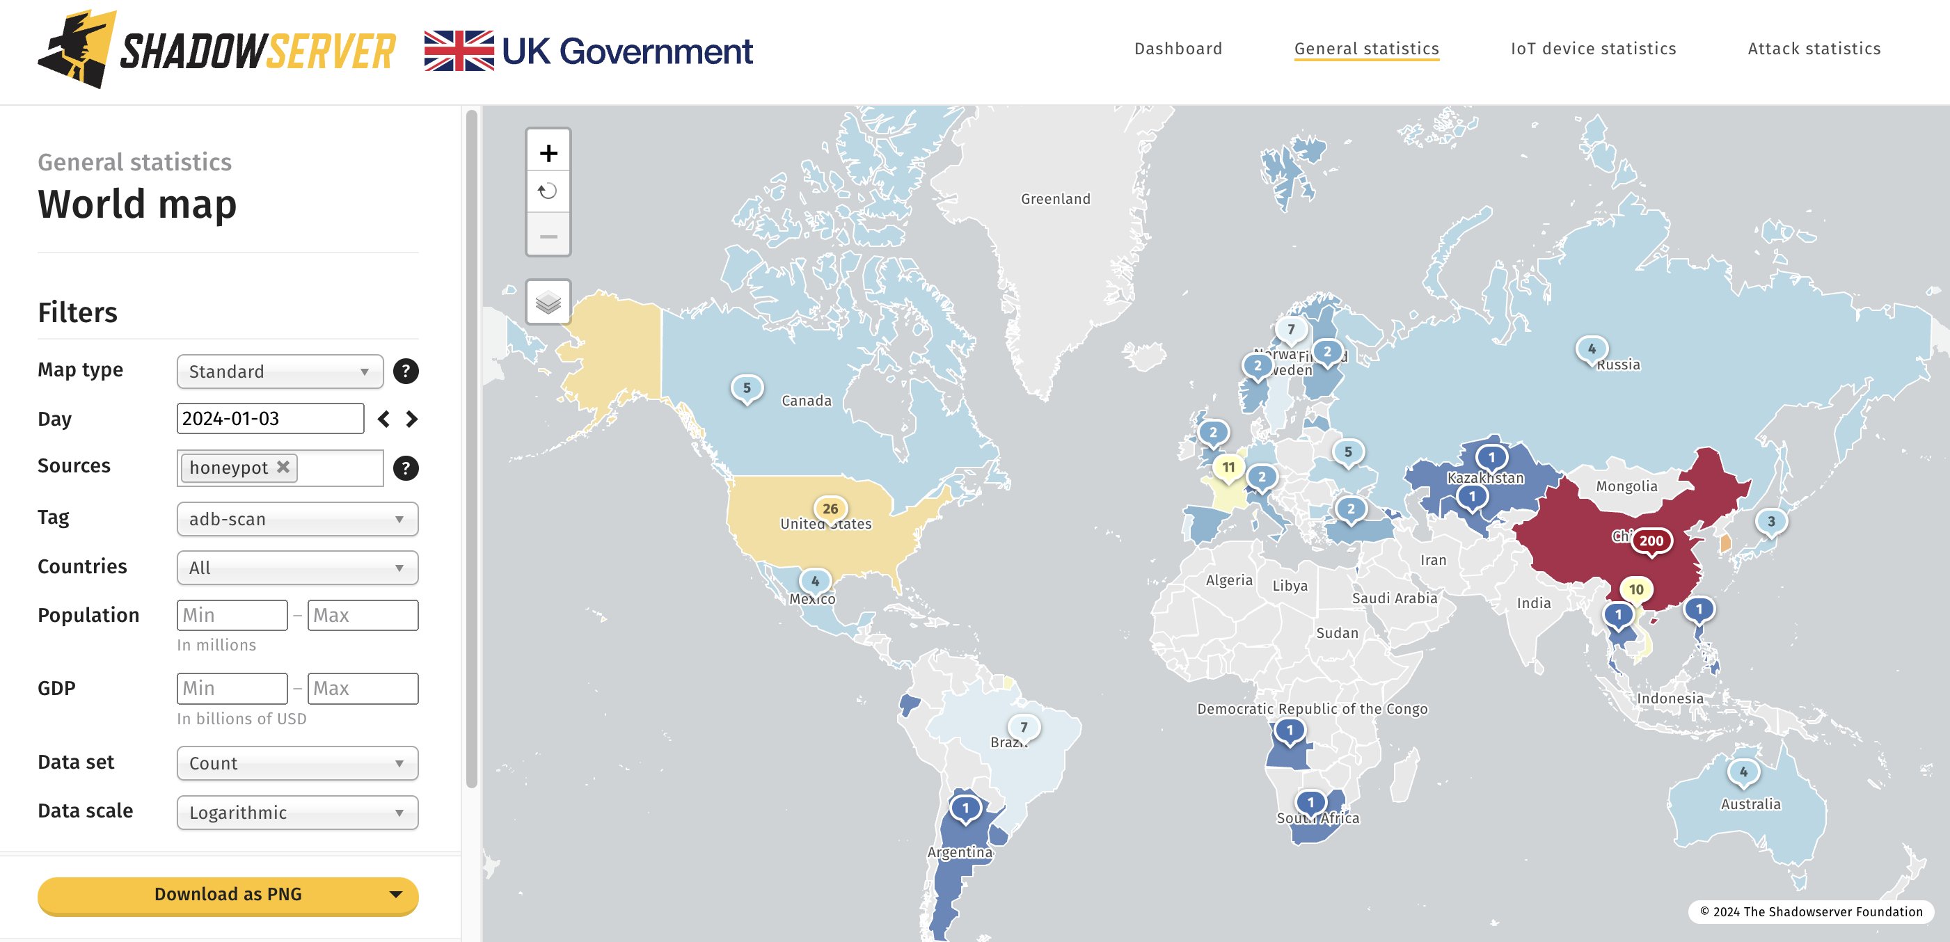The image size is (1950, 942).
Task: Click the Japan marker showing 3
Action: click(1770, 522)
